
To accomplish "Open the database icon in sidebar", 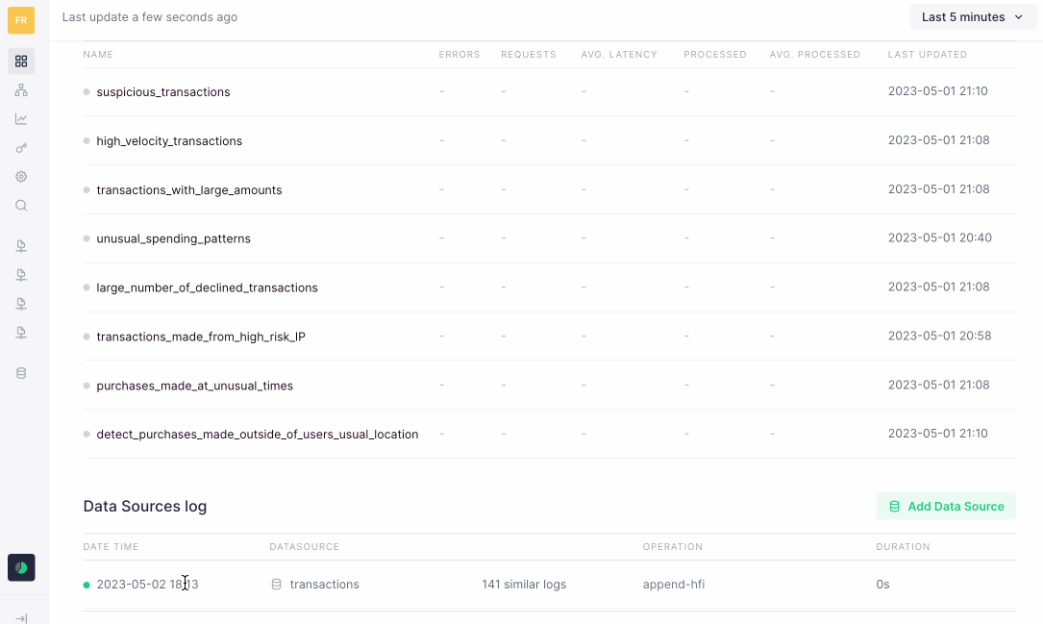I will [21, 373].
